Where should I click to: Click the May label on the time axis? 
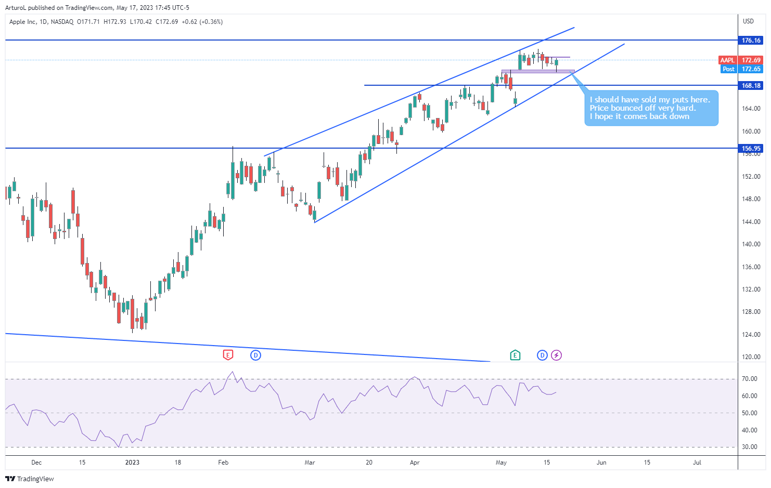[501, 462]
